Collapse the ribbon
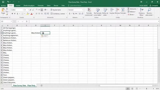This screenshot has width=160, height=90. [x=158, y=17]
